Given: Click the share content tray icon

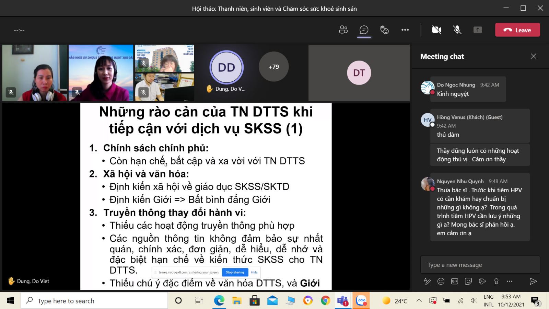Looking at the screenshot, I should click(x=478, y=30).
